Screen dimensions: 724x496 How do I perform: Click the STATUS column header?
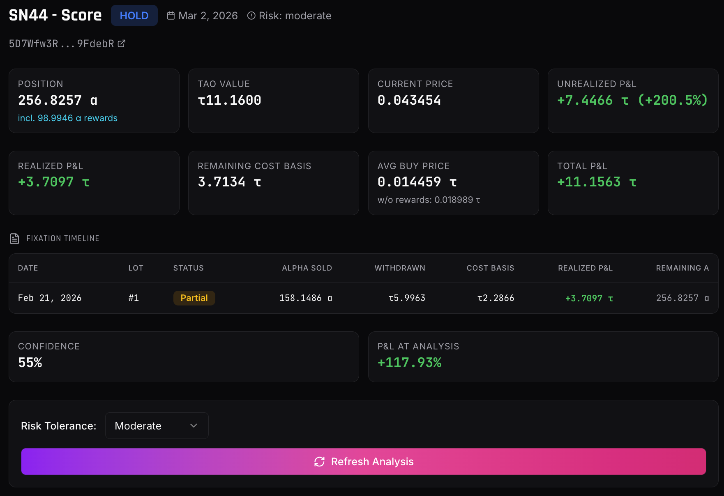pyautogui.click(x=188, y=268)
